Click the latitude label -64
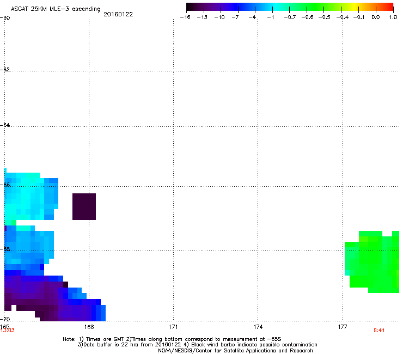The width and height of the screenshot is (403, 354). coord(5,125)
